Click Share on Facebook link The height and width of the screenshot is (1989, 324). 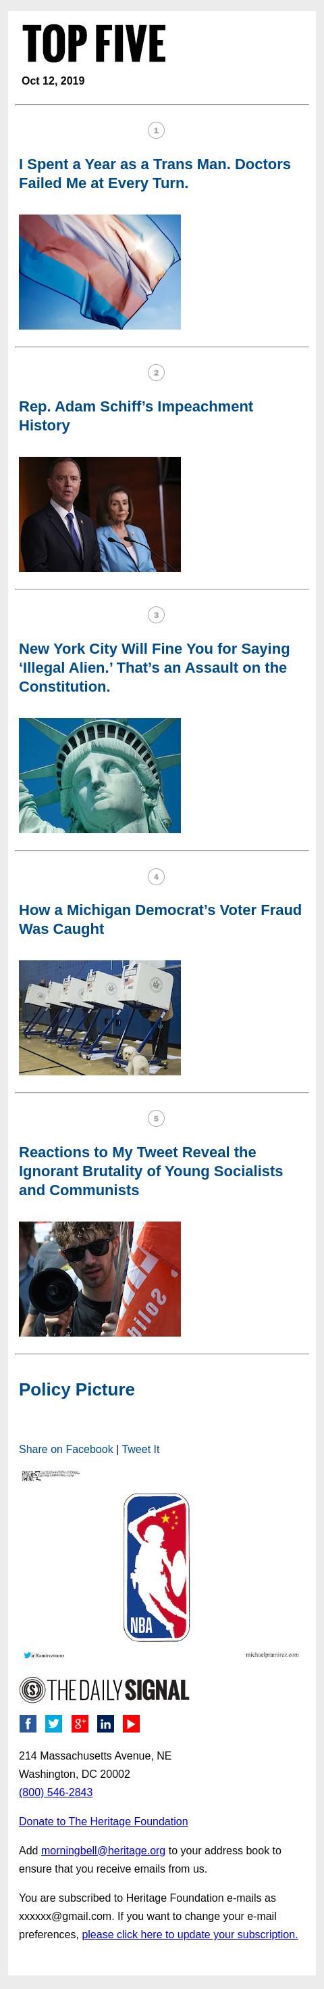tap(66, 1449)
